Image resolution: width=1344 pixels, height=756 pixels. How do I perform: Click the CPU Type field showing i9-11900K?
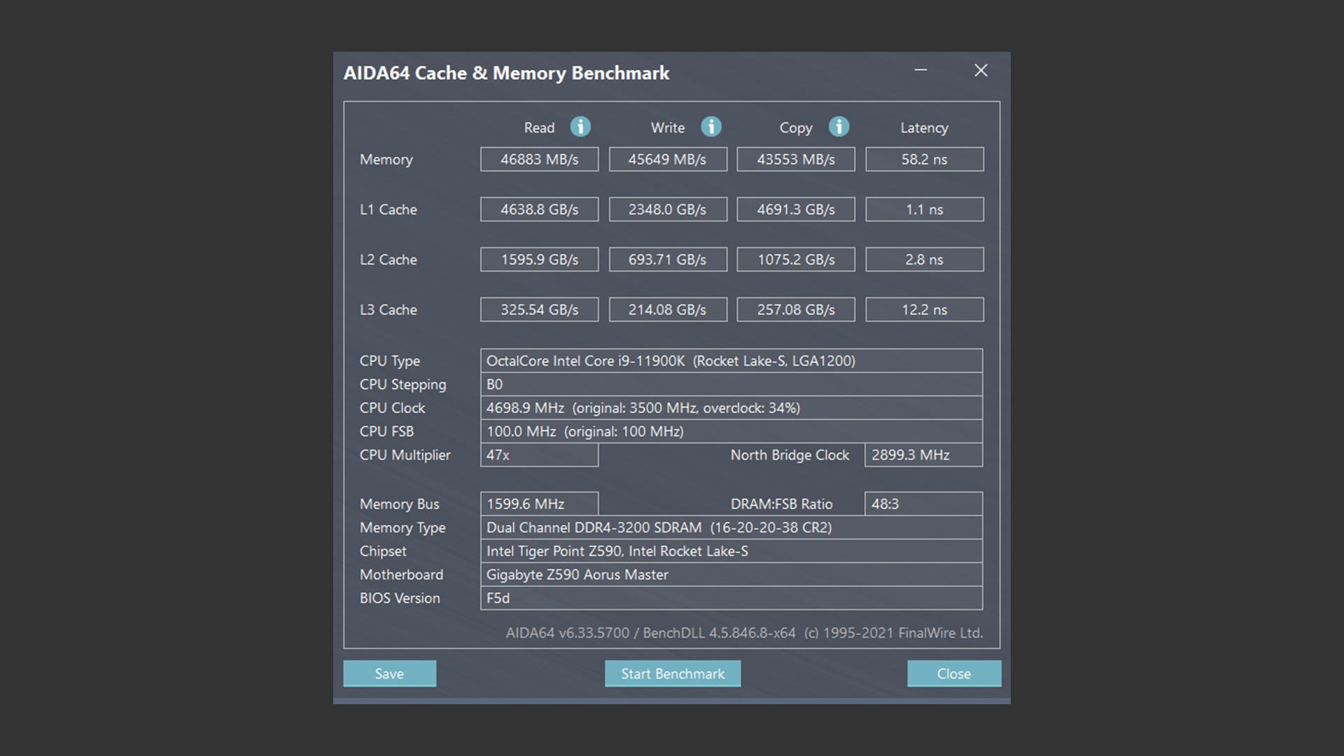[731, 360]
